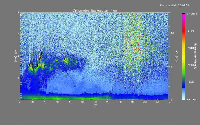200x125 pixels.
Task: Click the 1 tick on the km axis
Action: point(18,78)
